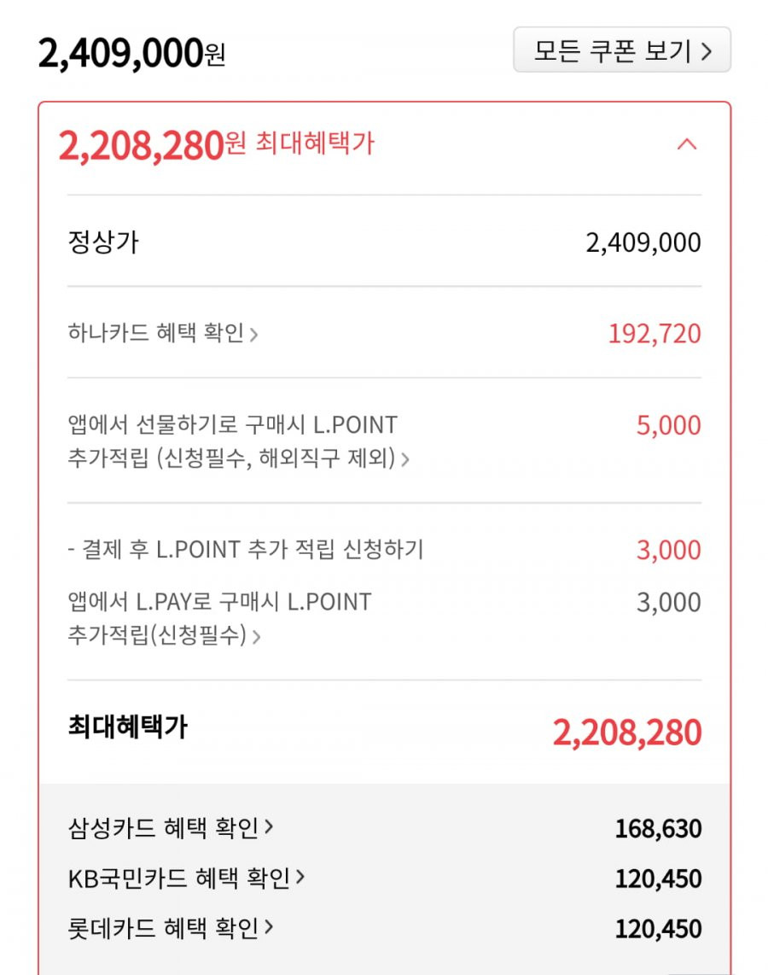The height and width of the screenshot is (975, 768).
Task: Click chevron beside 롯데카드 혜택 확인
Action: [269, 926]
